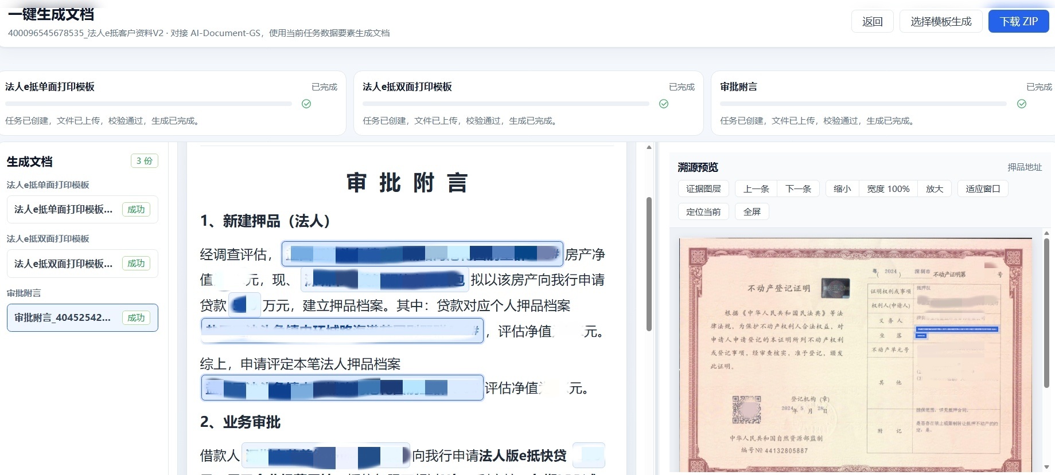This screenshot has height=475, width=1055.
Task: Click the 已完成 status on 法人e抵双面打印模板 card
Action: tap(682, 87)
